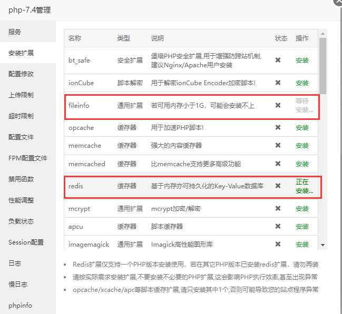Screen dimensions: 342x314
Task: Click the redis extension name
Action: tap(76, 186)
